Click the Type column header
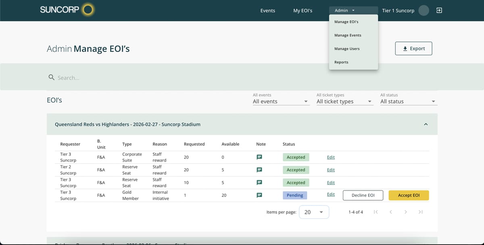 coord(127,144)
